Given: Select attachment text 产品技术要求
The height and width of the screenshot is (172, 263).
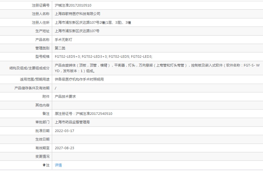Looking at the screenshot, I should (65, 96).
